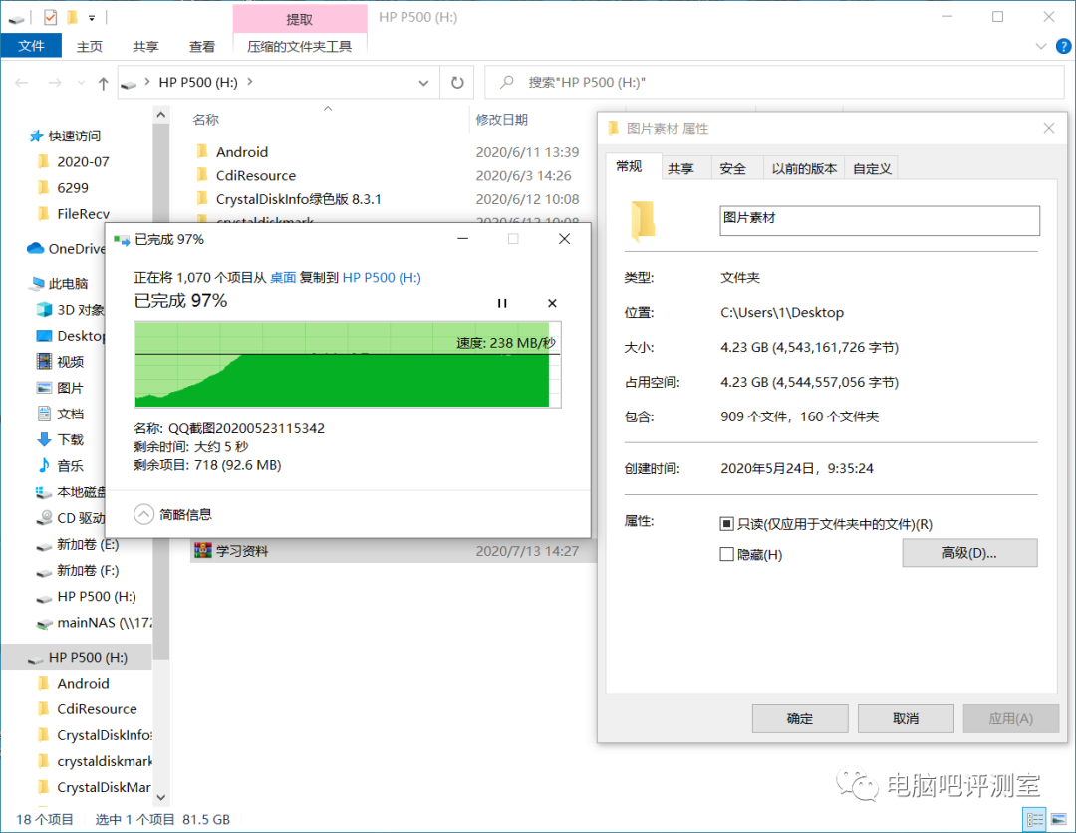Open 图片 library in sidebar
The height and width of the screenshot is (833, 1076).
point(70,388)
